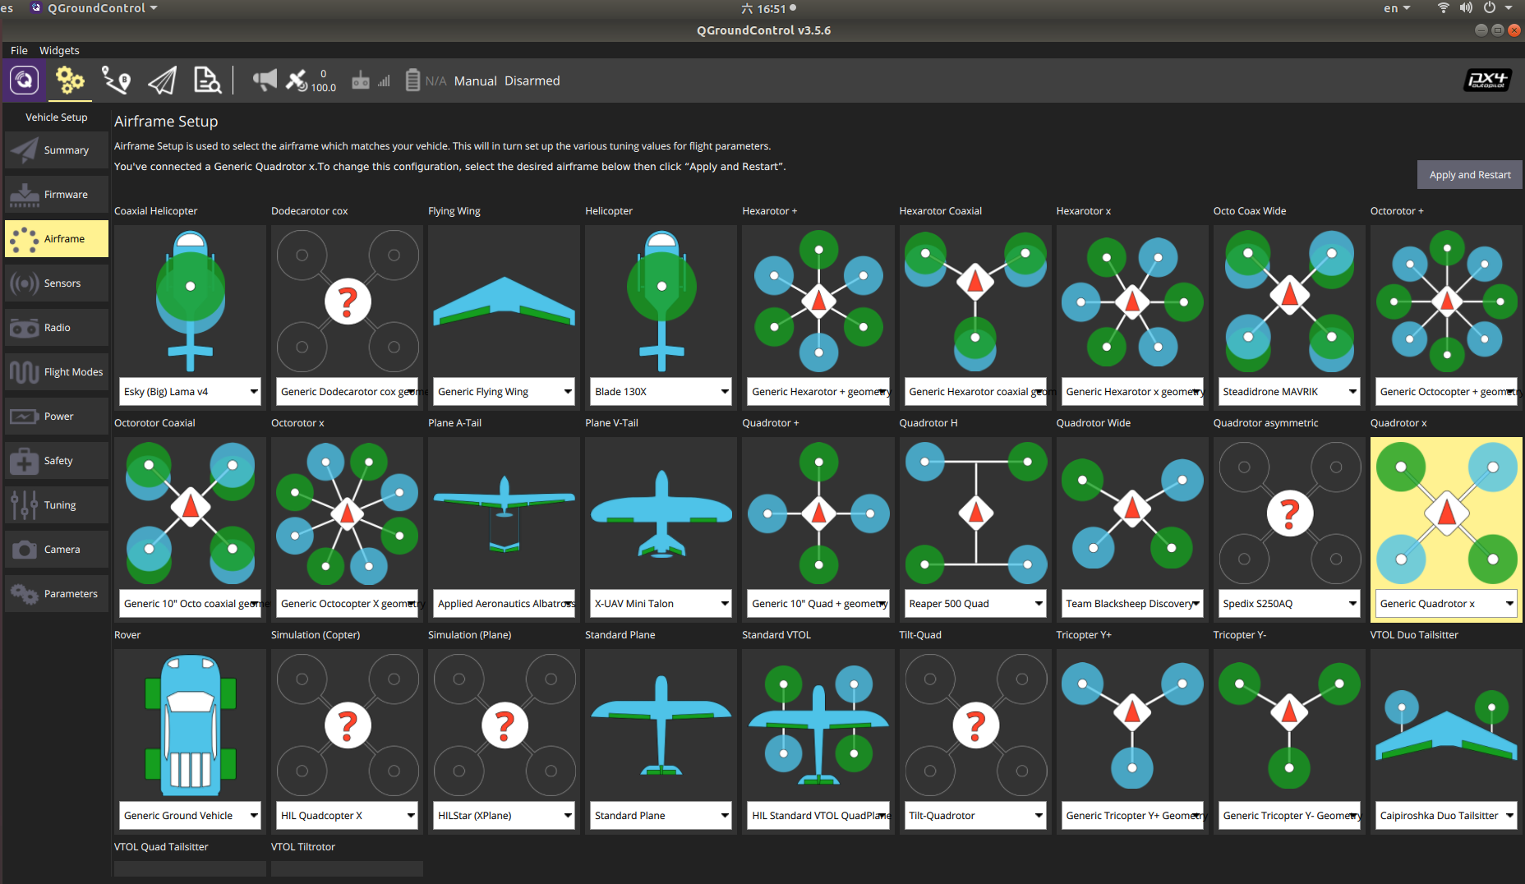
Task: Select the Plane V-Tail airframe image
Action: 661,512
